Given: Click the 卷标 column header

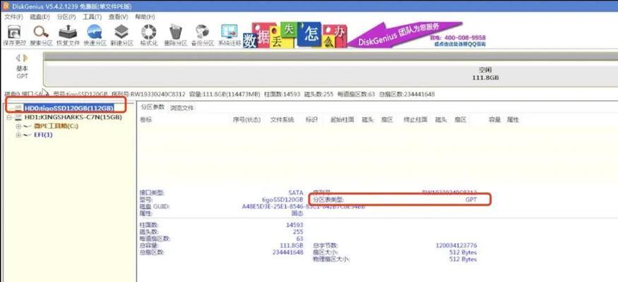Looking at the screenshot, I should (x=145, y=120).
